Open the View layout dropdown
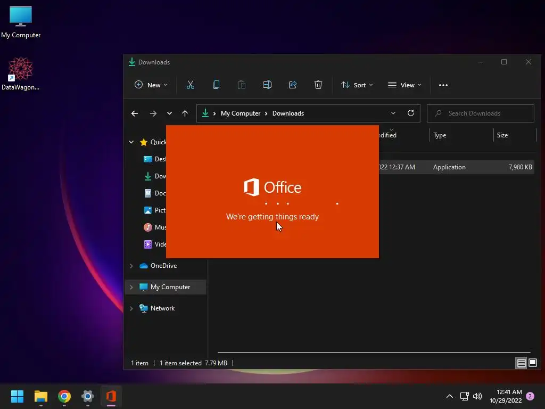Viewport: 545px width, 409px height. point(404,85)
